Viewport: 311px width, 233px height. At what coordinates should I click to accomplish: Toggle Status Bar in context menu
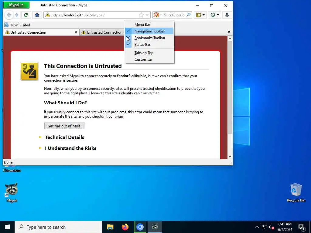pos(149,45)
